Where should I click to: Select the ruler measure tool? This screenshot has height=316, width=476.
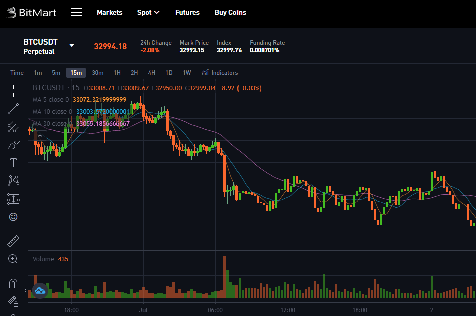point(13,240)
